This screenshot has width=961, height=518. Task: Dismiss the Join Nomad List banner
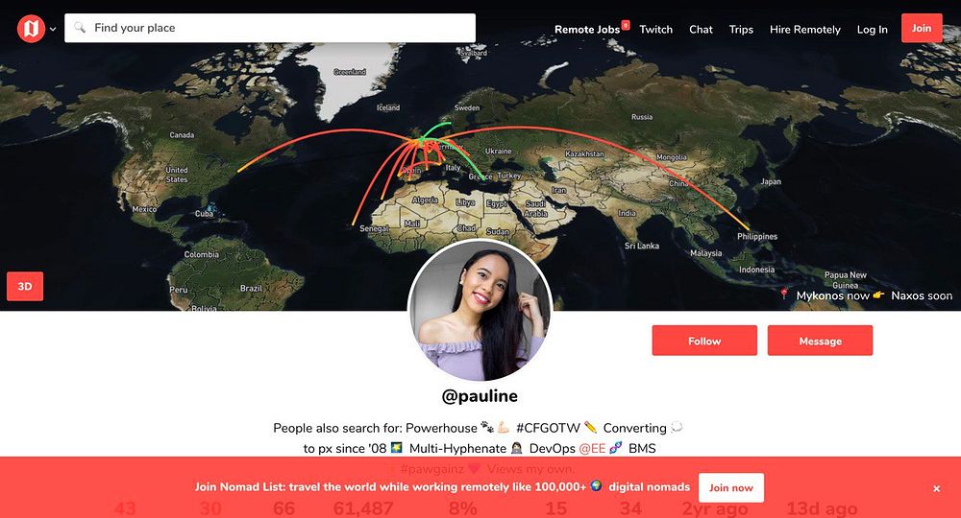point(936,488)
